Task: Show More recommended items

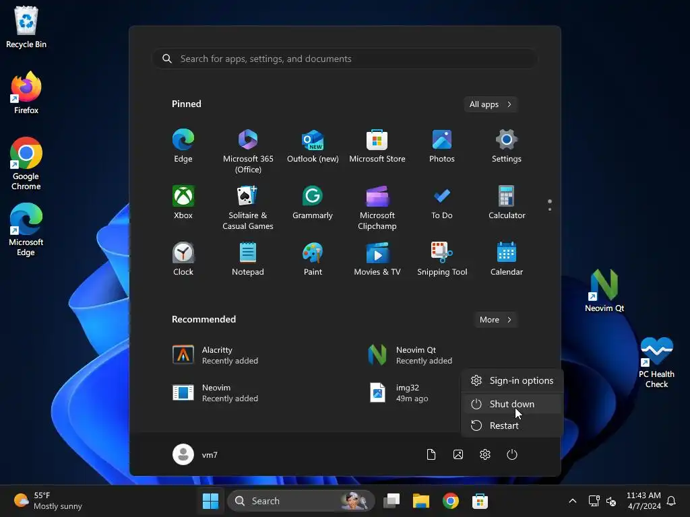Action: (495, 320)
